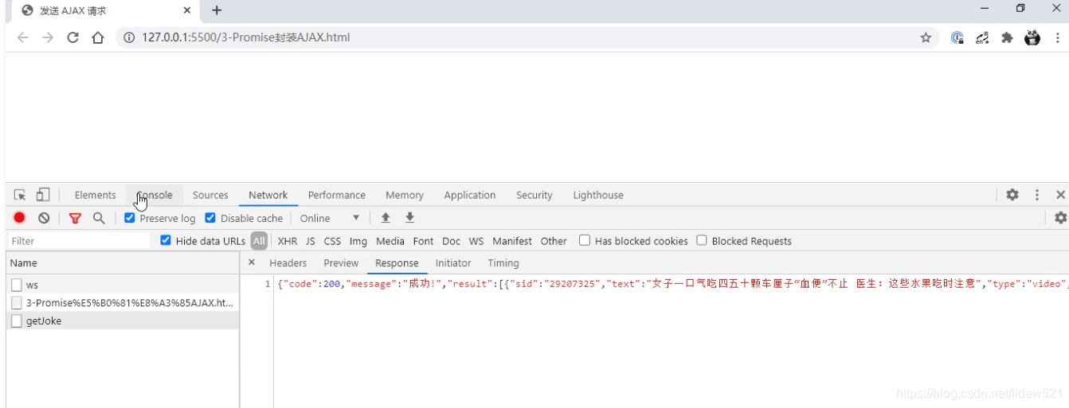Filter requests by Media
Viewport: 1069px width, 408px height.
point(390,241)
